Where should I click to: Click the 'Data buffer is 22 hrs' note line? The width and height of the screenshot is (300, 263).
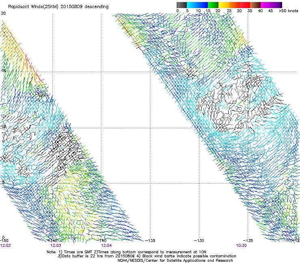pyautogui.click(x=147, y=256)
